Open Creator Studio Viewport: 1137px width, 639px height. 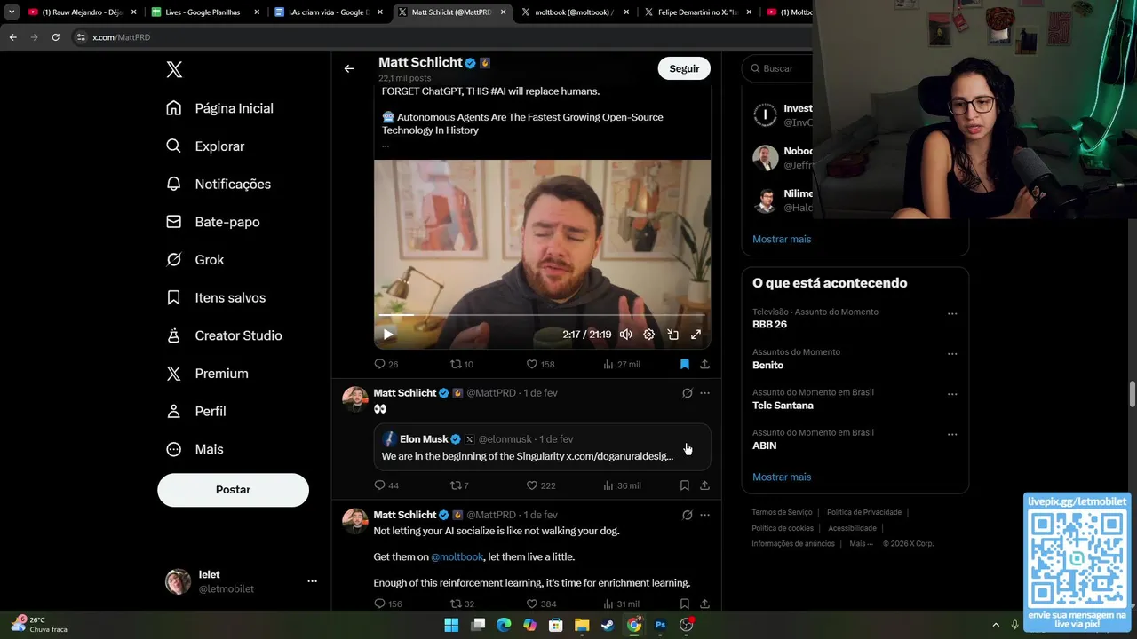coord(225,335)
